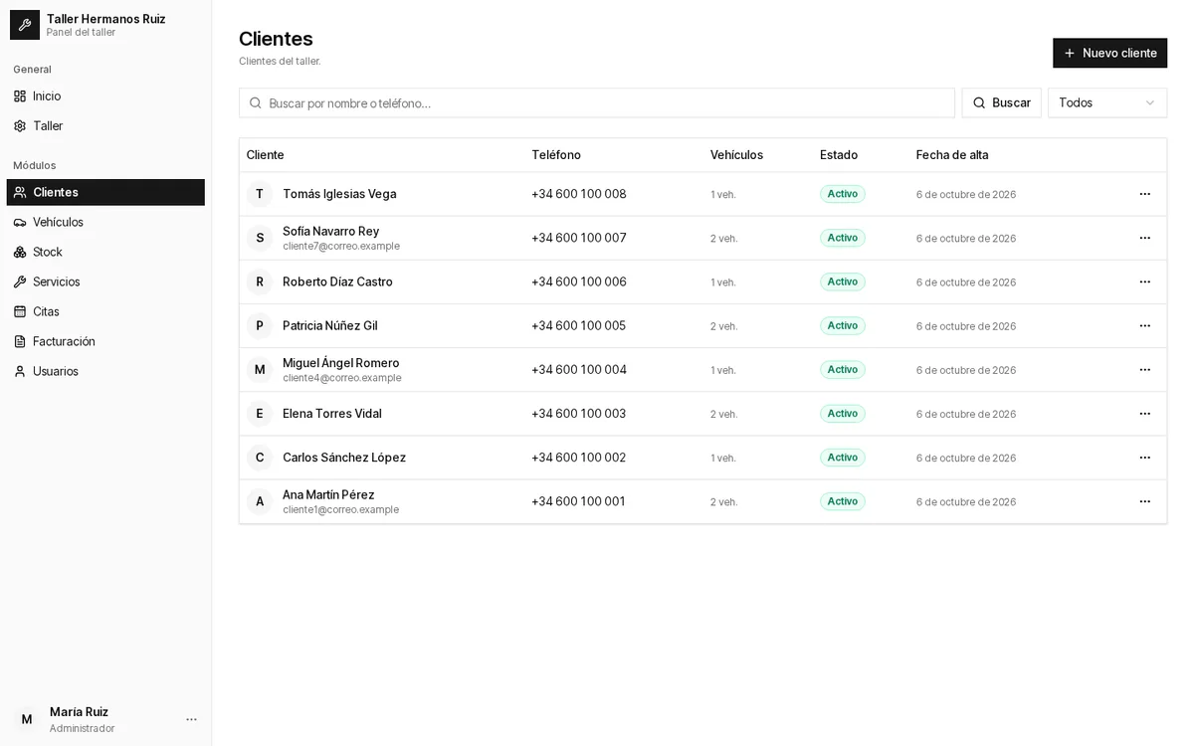Click phone number +34 600 100 008
The image size is (1194, 746).
coord(579,194)
